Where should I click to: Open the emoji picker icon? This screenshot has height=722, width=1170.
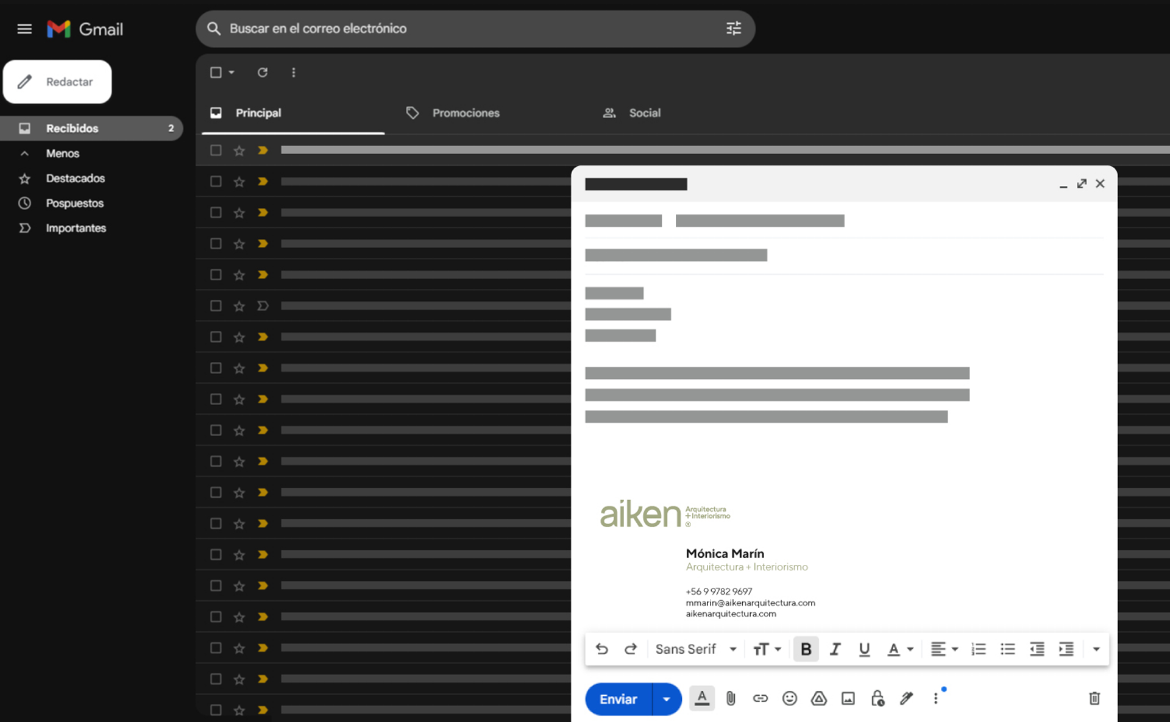[789, 698]
